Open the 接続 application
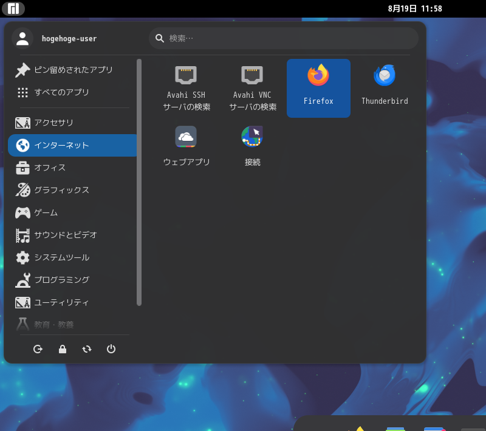486x431 pixels. [252, 147]
